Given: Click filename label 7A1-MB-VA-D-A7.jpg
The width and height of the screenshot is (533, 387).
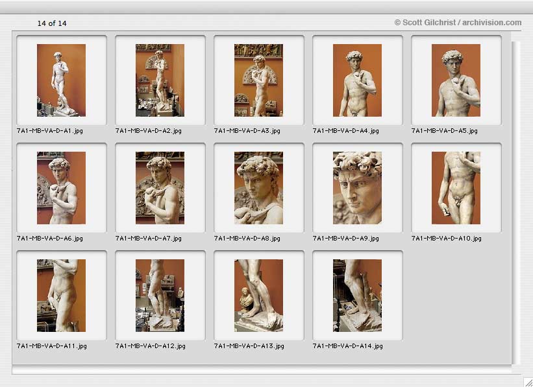Looking at the screenshot, I should coord(148,239).
